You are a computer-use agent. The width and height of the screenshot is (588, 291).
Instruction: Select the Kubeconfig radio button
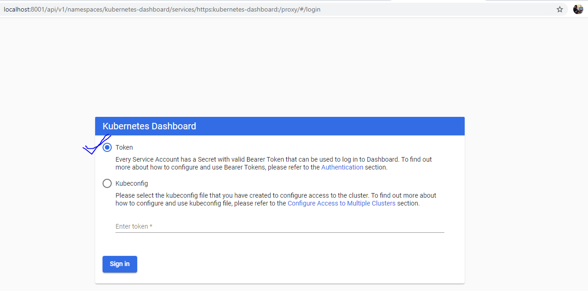(107, 183)
